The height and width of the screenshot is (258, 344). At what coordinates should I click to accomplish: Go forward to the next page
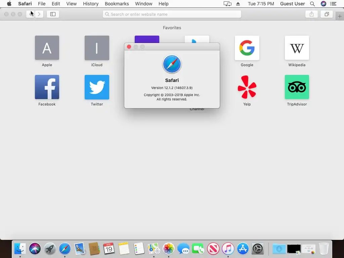point(39,14)
